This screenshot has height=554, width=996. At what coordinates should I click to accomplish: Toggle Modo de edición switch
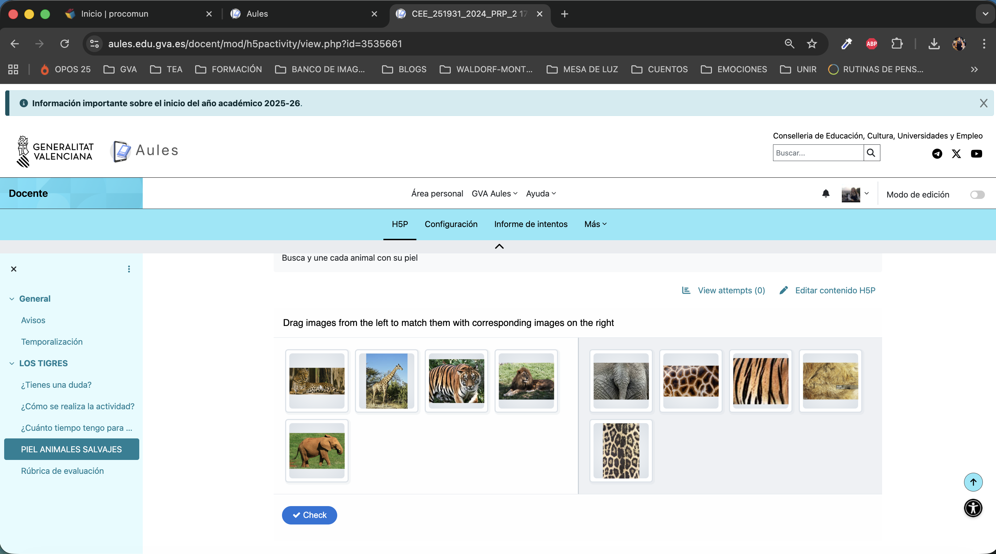[977, 195]
